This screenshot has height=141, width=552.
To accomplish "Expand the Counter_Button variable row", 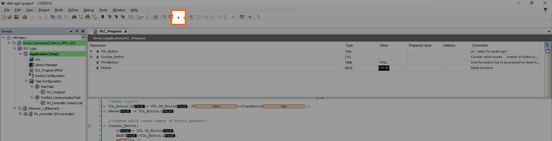I will pos(91,57).
